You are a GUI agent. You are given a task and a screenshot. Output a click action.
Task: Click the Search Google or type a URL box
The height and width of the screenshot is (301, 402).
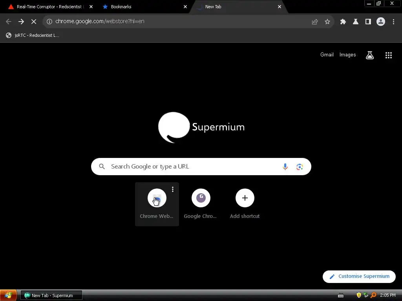pyautogui.click(x=201, y=167)
